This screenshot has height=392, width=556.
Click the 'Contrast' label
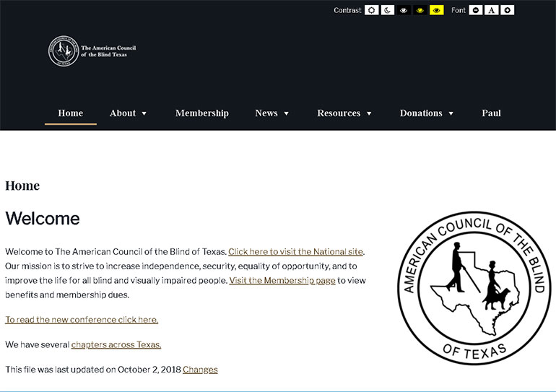coord(347,10)
